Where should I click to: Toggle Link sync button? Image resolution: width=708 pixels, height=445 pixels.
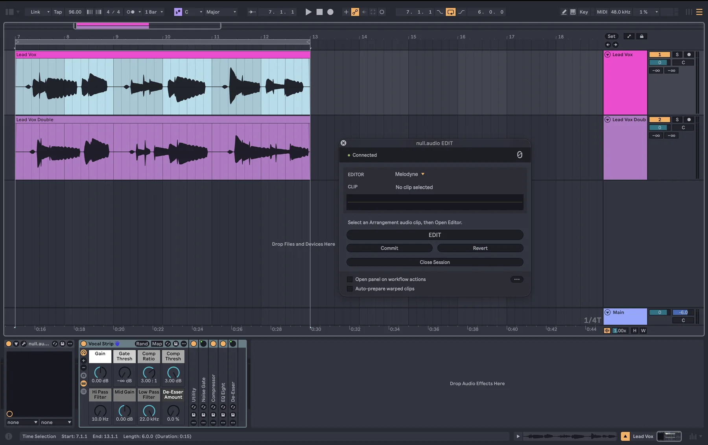[x=35, y=12]
